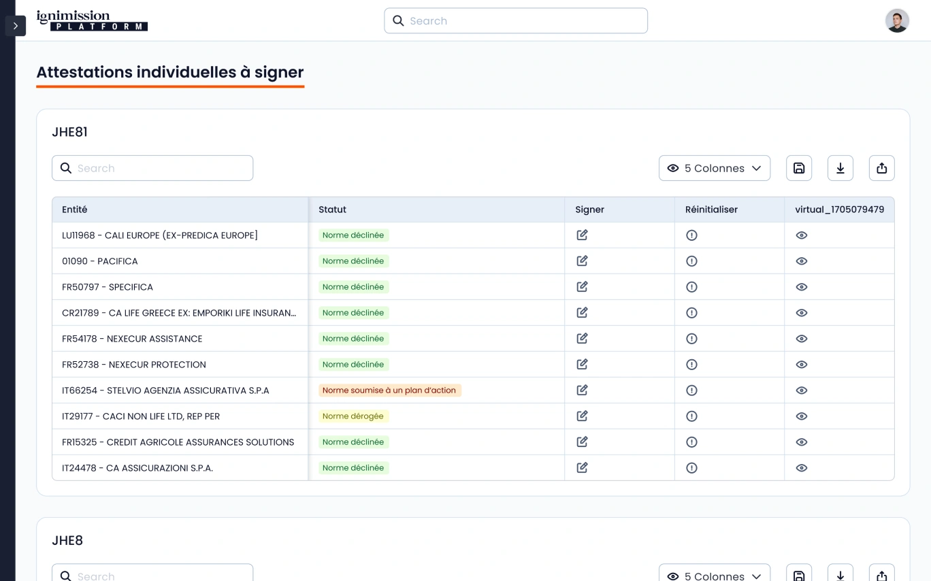This screenshot has height=581, width=931.
Task: Click the save icon in JHE81 toolbar
Action: [799, 168]
